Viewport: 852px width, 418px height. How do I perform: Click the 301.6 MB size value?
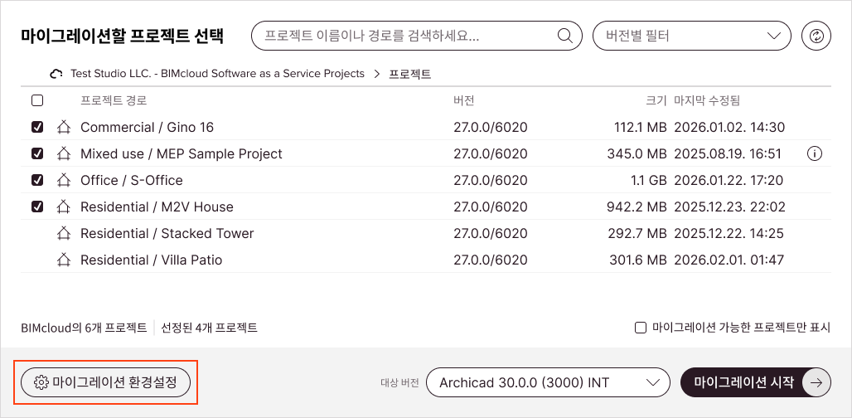pos(638,260)
